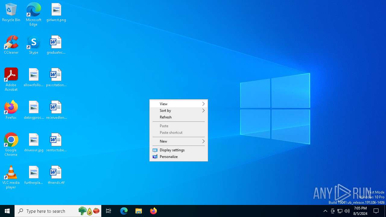This screenshot has height=217, width=386.
Task: Open the volume control tray icon
Action: tap(347, 211)
